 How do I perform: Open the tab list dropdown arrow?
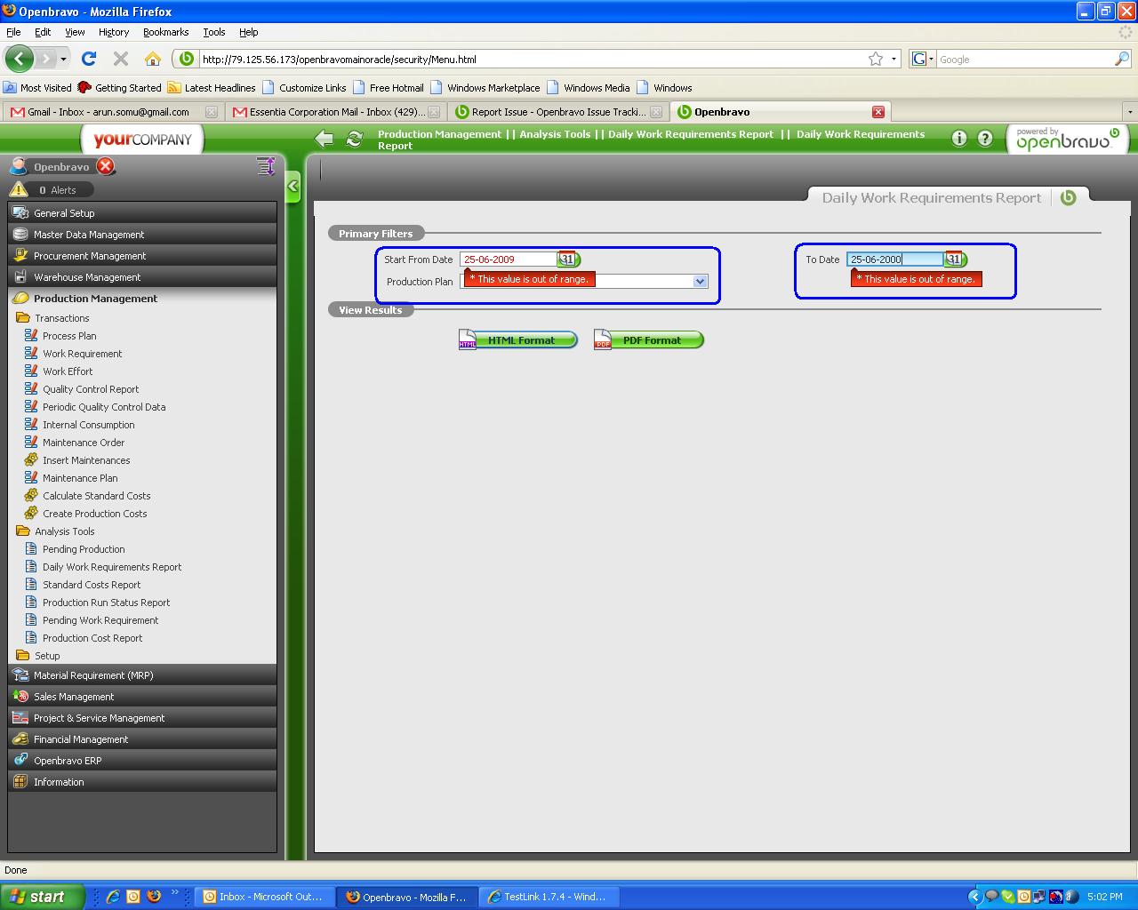click(x=1130, y=112)
